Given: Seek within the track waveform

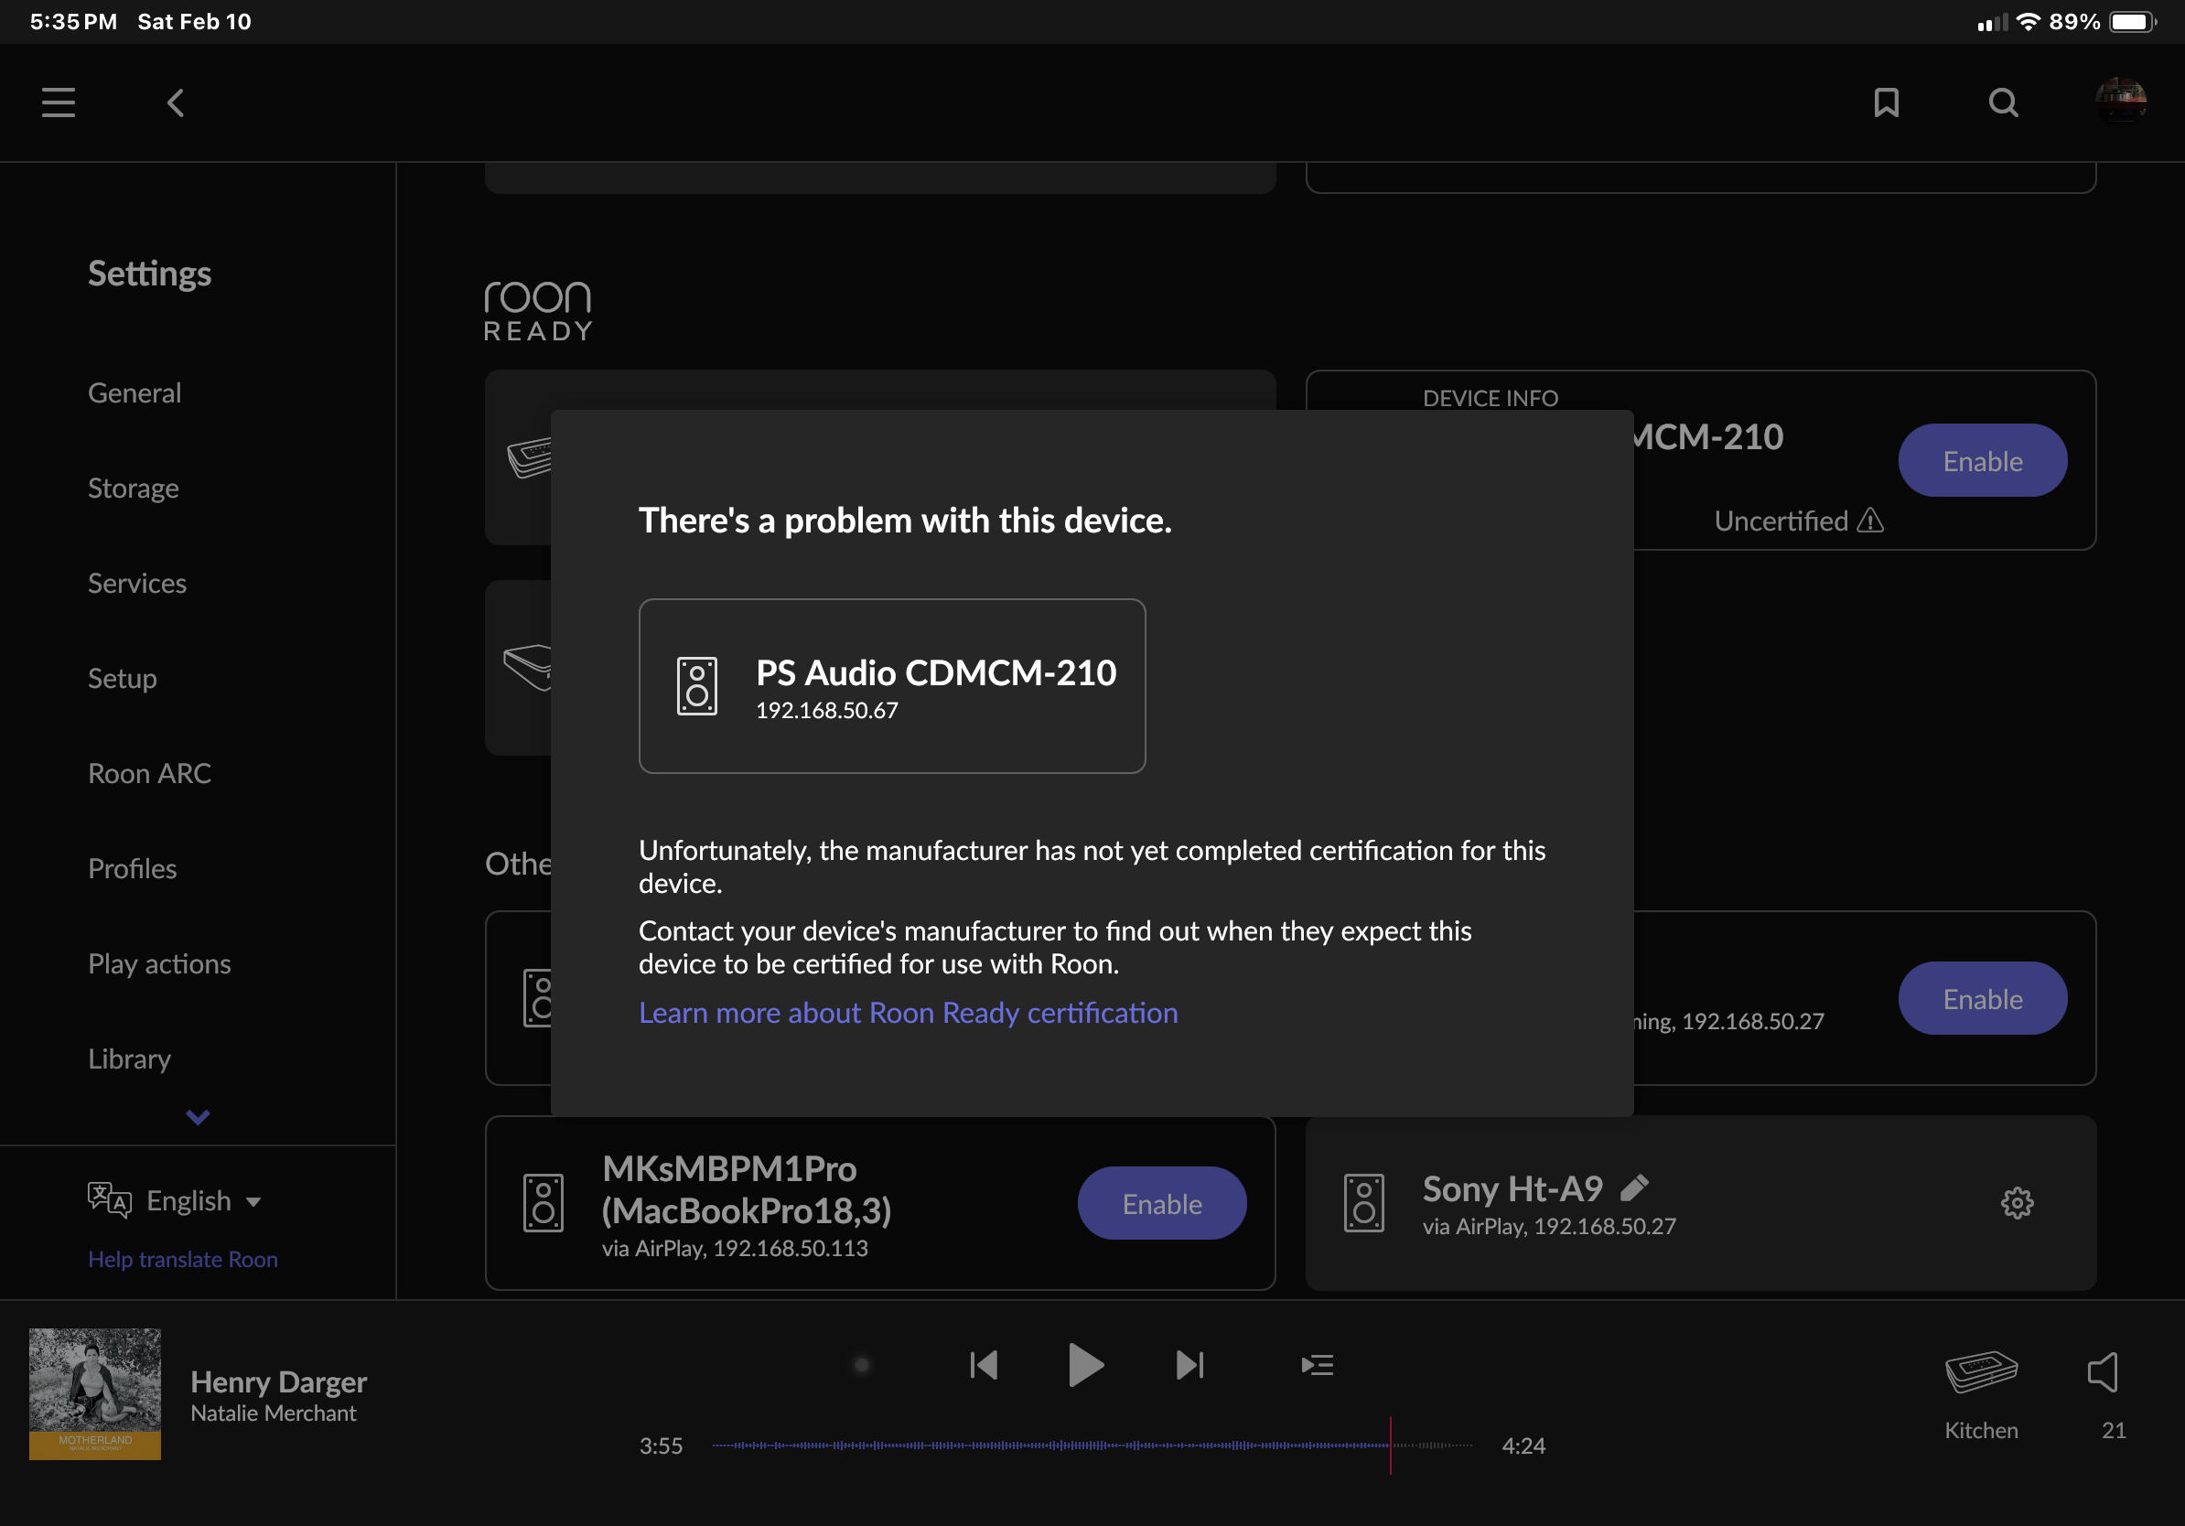Looking at the screenshot, I should 1092,1445.
